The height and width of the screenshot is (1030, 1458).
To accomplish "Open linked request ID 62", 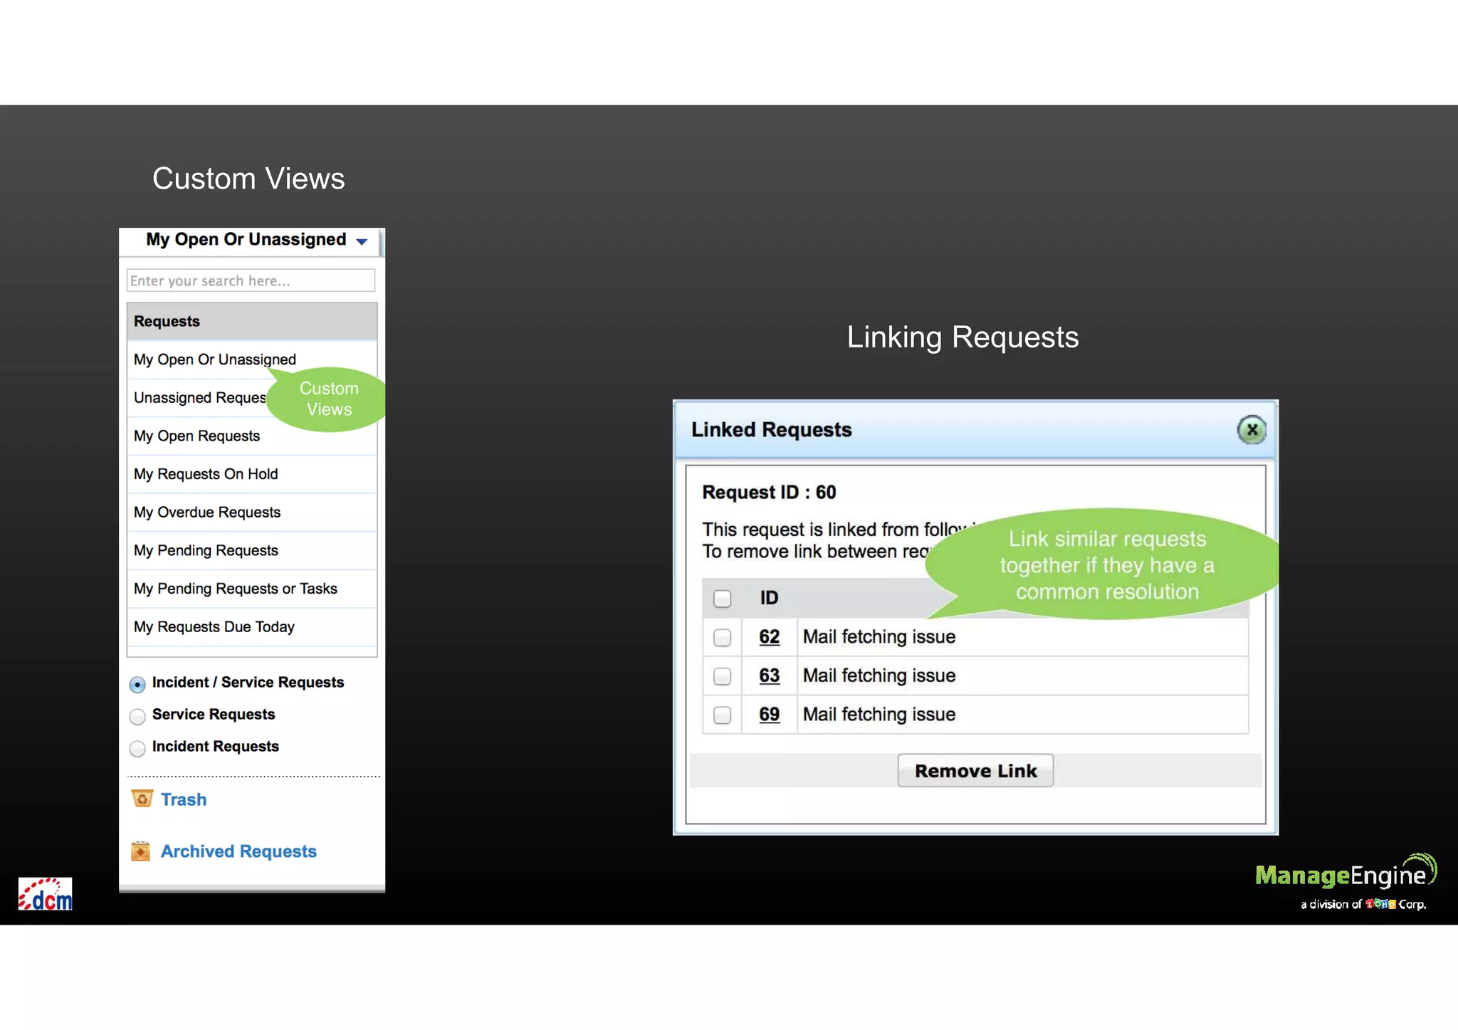I will coord(769,637).
